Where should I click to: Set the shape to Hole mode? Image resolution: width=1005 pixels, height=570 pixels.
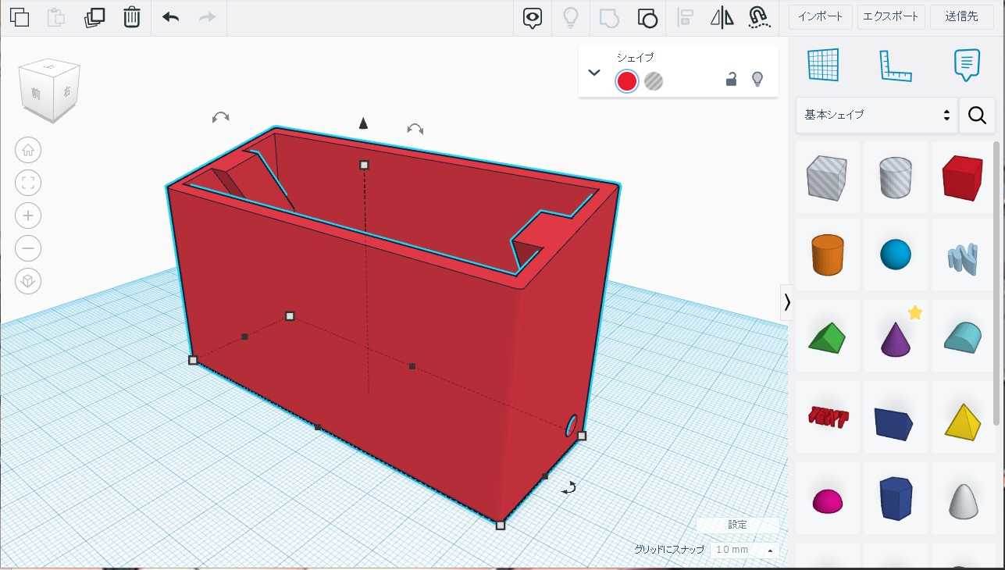pyautogui.click(x=654, y=81)
